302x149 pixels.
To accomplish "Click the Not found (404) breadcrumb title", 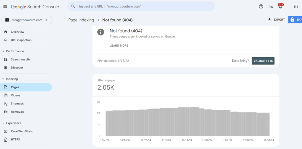I will 117,20.
